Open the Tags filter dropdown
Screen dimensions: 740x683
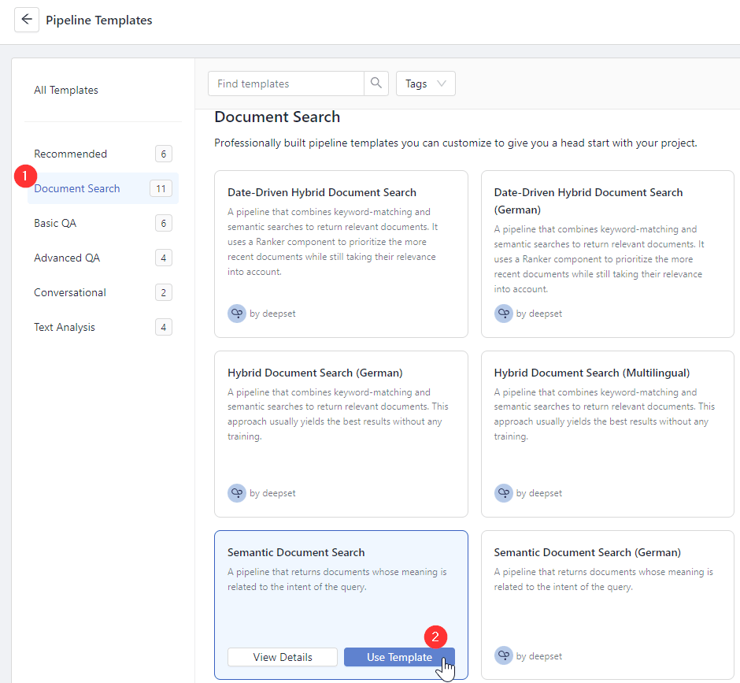point(425,83)
